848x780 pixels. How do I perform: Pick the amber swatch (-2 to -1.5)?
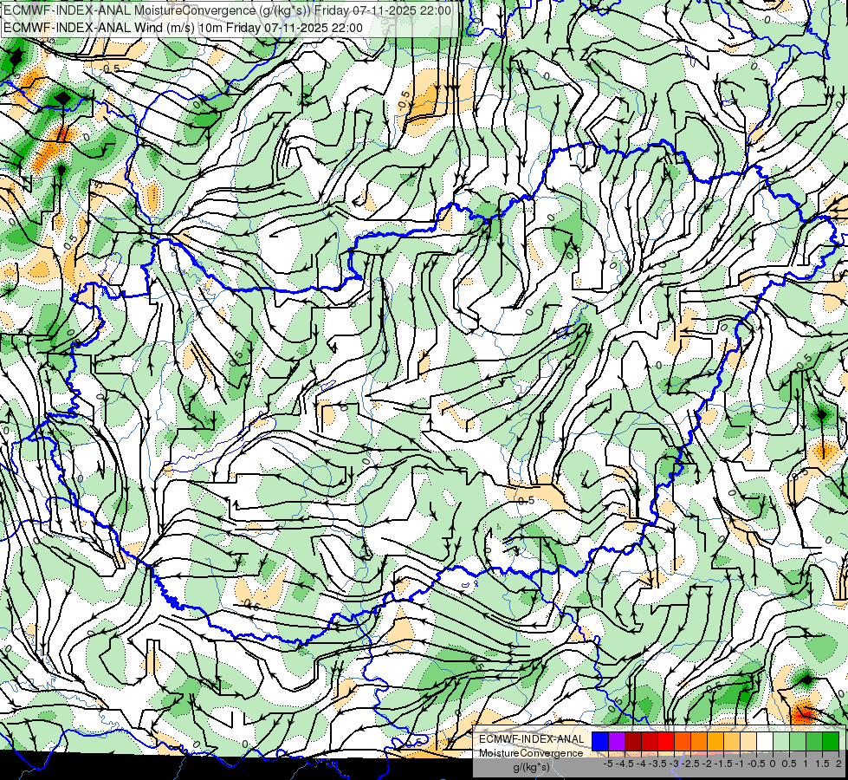click(x=715, y=742)
